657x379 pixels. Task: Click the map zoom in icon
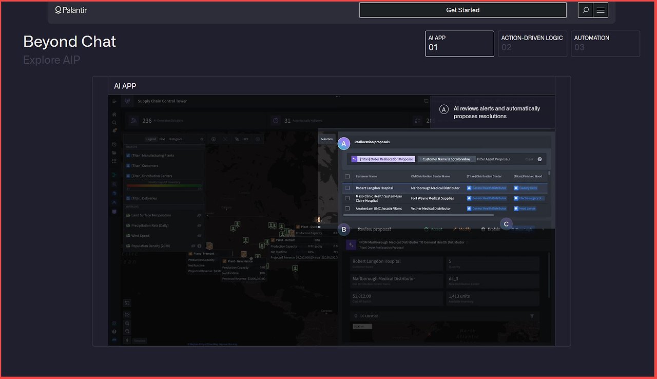[127, 324]
